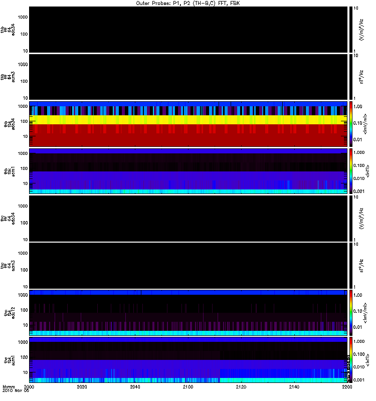
Task: Click the rainbow color bar of thc fbk edc12
Action: point(351,313)
